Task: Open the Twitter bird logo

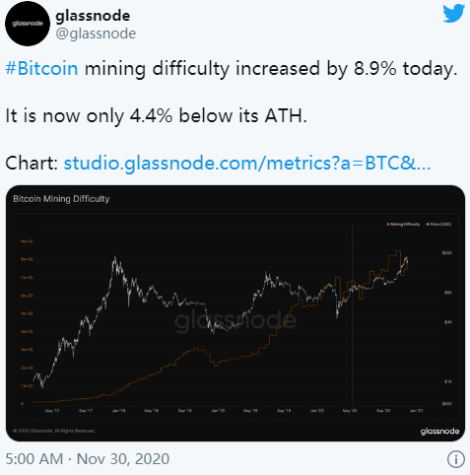Action: coord(453,14)
